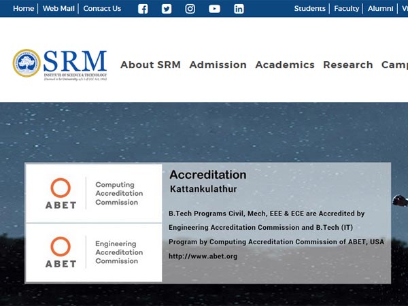Viewport: 408px width, 306px height.
Task: Open the Instagram social icon
Action: (190, 9)
